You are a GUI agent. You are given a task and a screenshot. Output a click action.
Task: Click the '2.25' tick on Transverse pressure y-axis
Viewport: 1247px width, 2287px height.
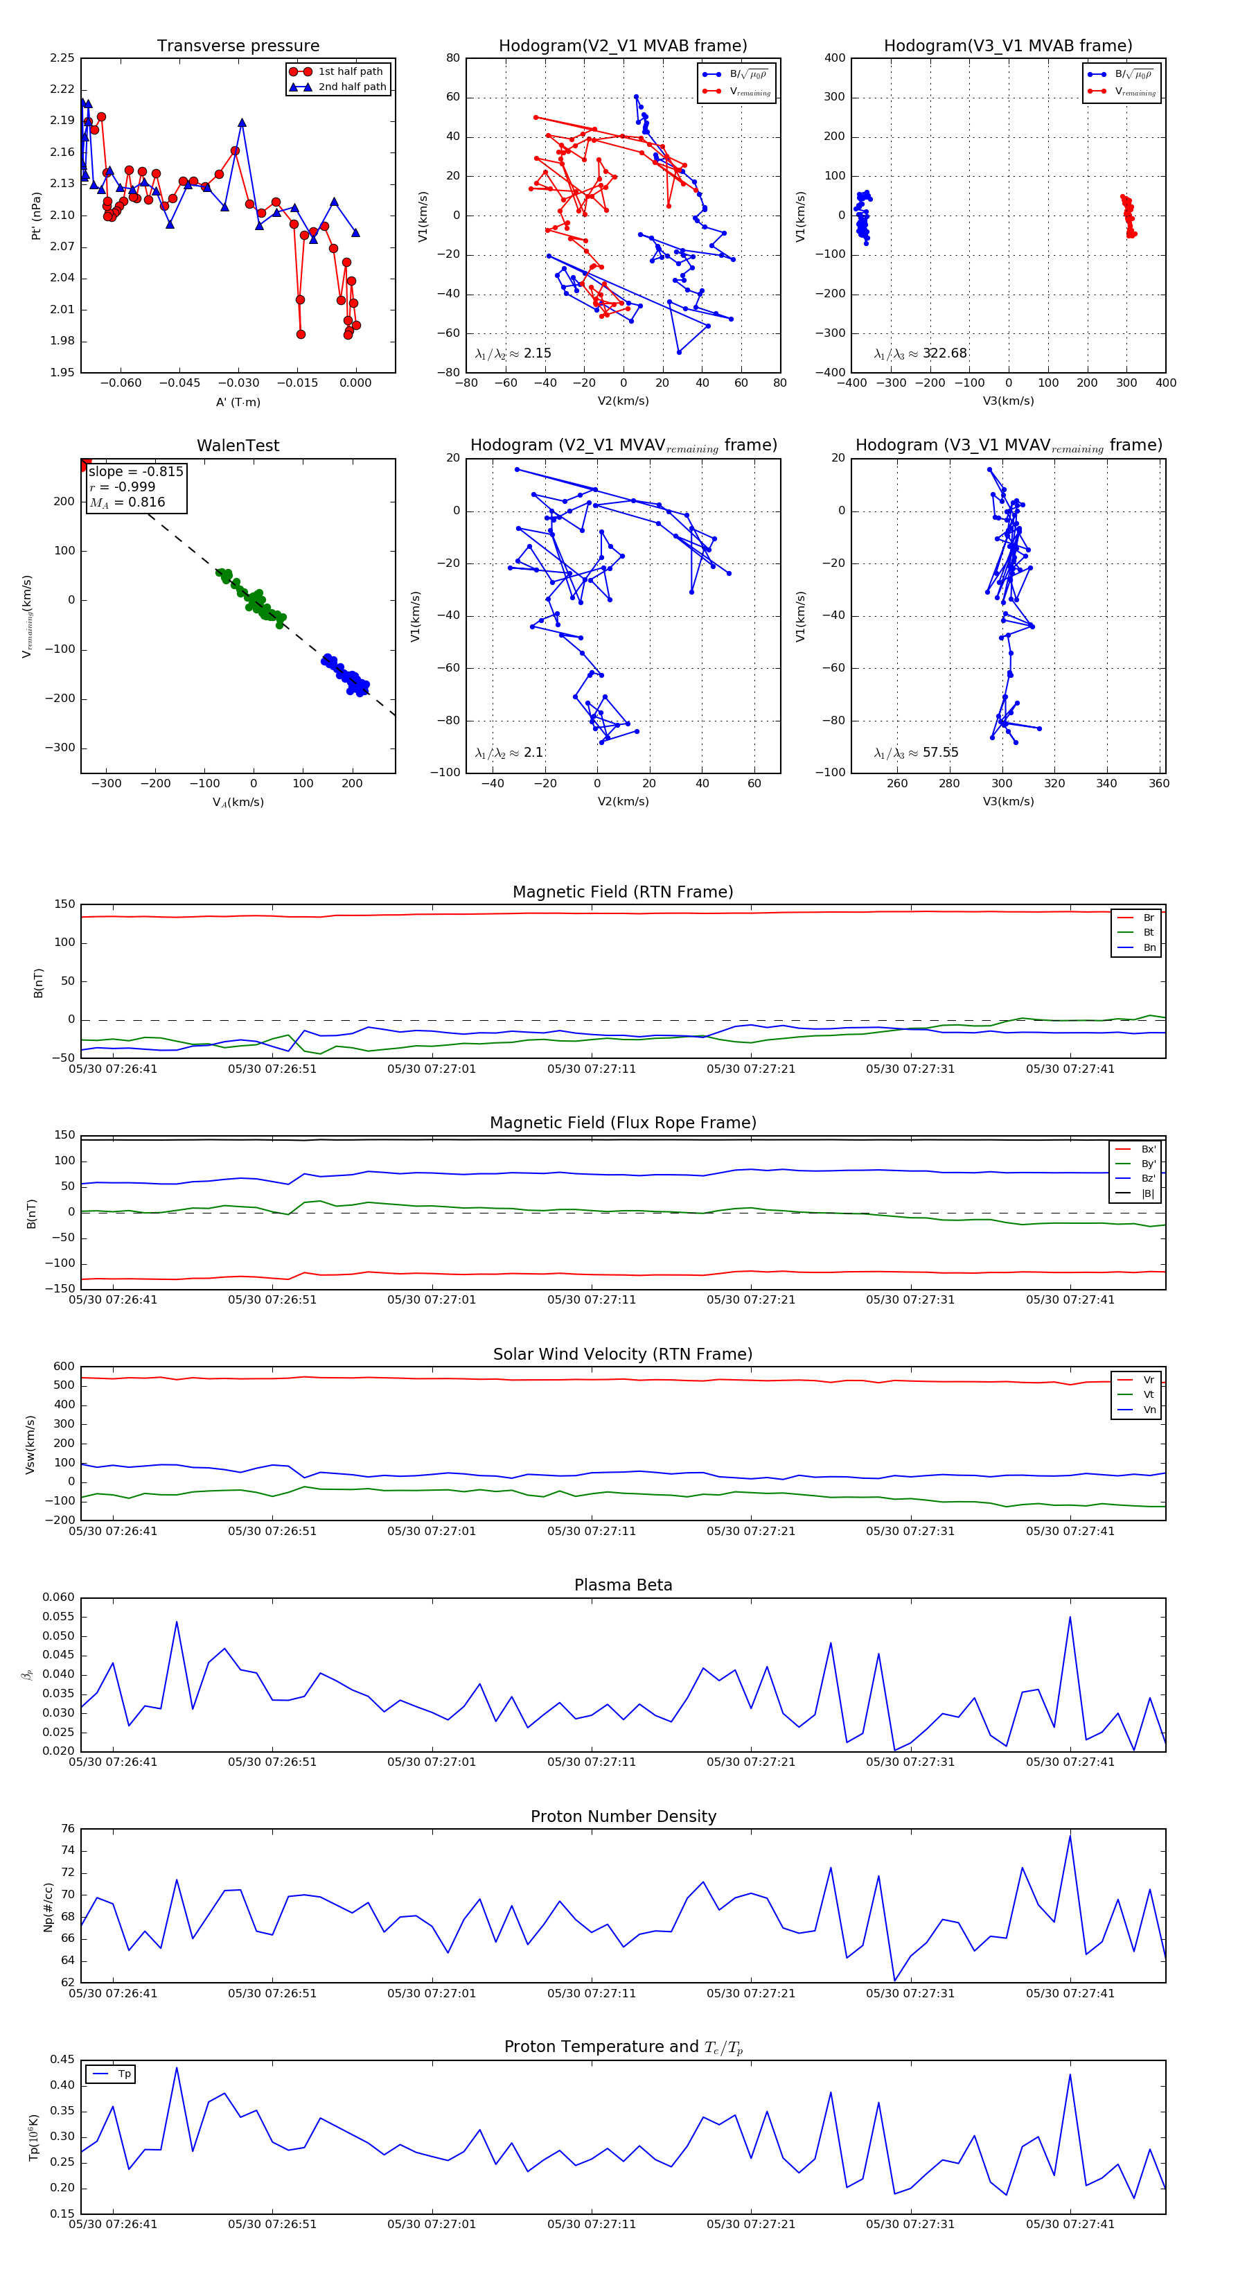[x=62, y=58]
